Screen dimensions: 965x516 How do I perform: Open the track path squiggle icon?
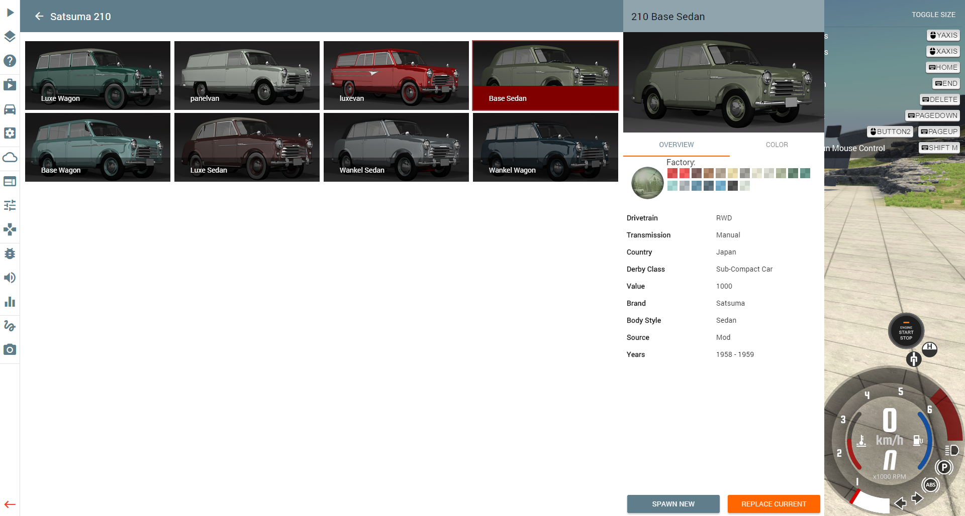click(10, 326)
